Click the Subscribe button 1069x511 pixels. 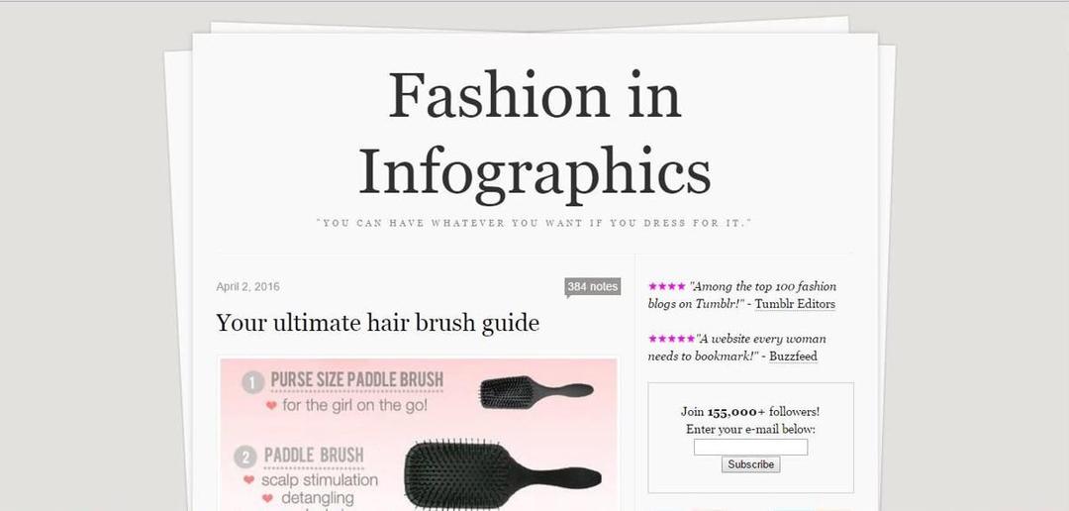[750, 464]
